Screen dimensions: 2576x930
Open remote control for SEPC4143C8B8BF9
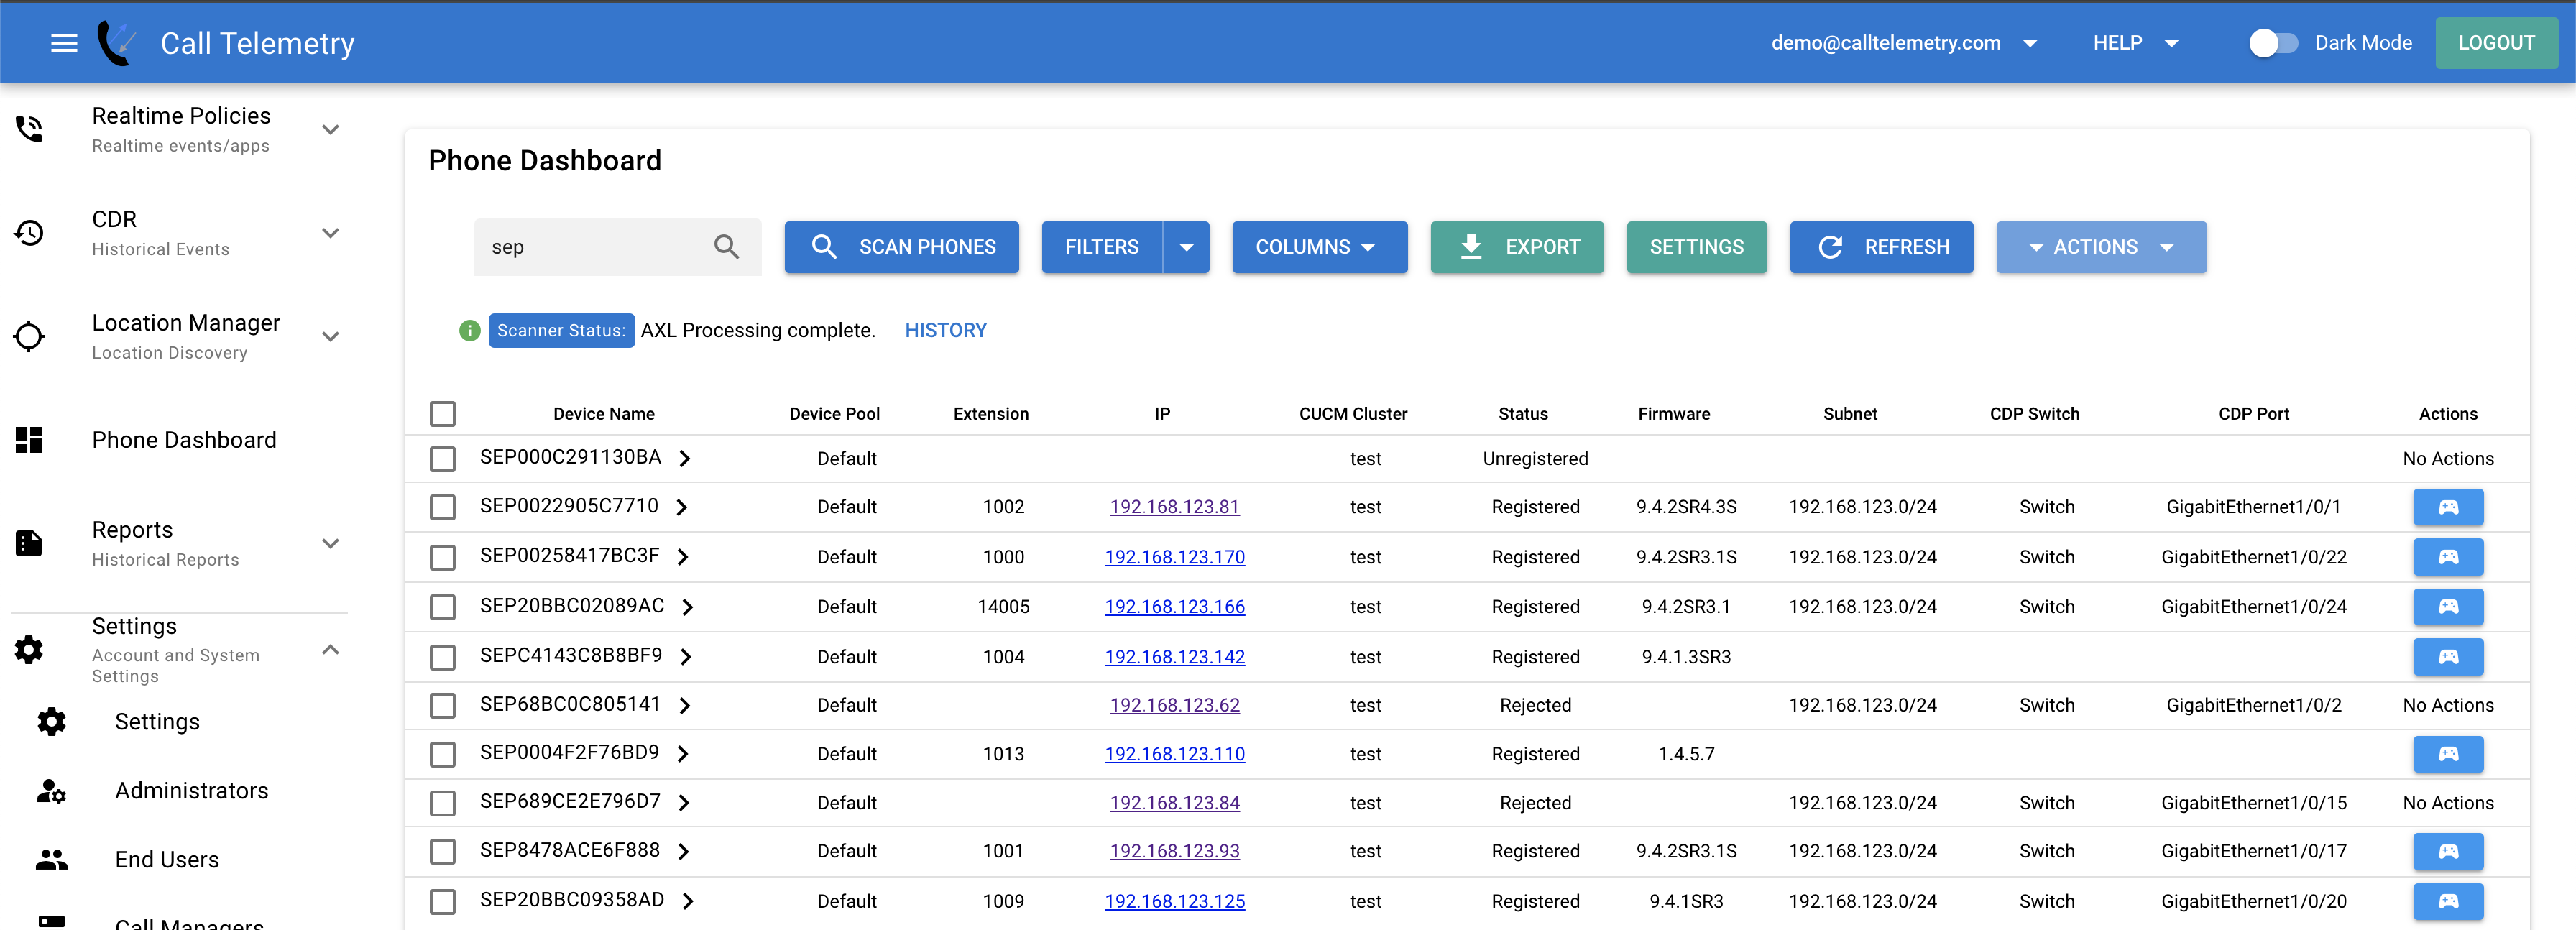click(2448, 657)
